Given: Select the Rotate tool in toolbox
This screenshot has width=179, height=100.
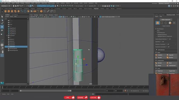Looking at the screenshot, I should pos(2,30).
